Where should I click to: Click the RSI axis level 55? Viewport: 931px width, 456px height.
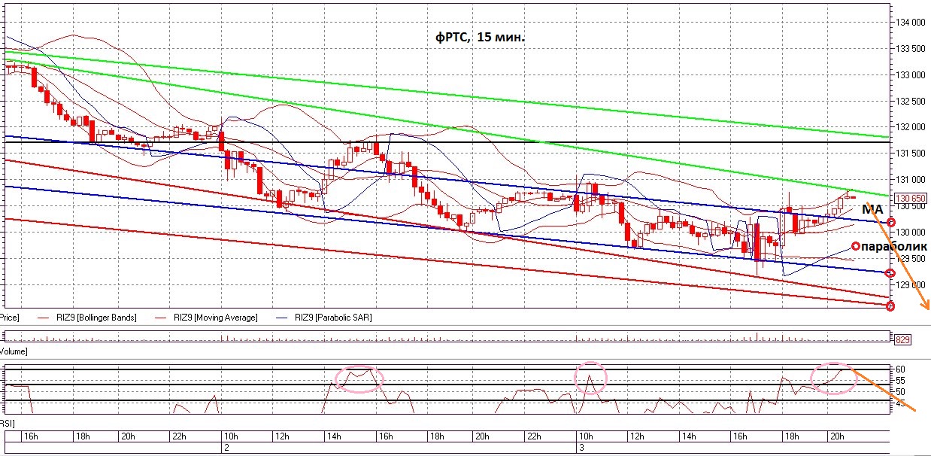coord(900,381)
